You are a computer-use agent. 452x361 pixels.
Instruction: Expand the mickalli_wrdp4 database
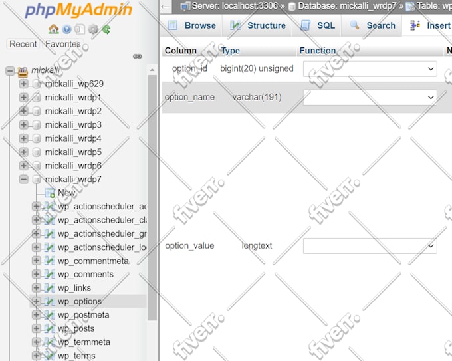[x=24, y=138]
